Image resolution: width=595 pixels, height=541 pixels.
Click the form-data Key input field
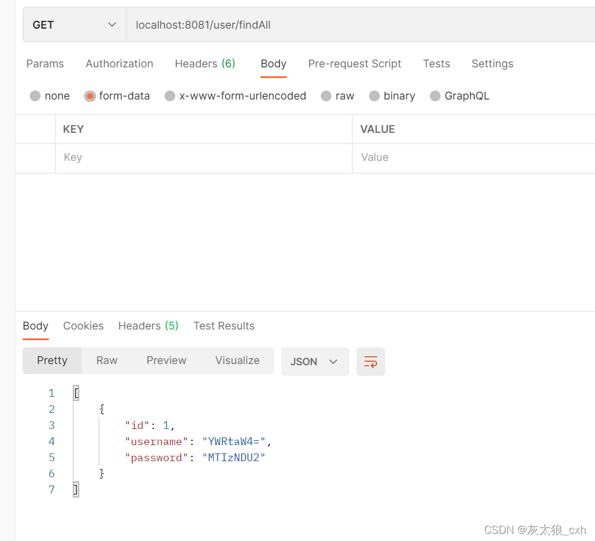tap(203, 157)
